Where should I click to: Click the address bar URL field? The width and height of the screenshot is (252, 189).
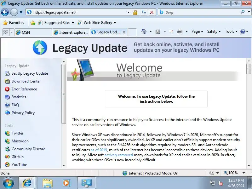click(x=77, y=12)
